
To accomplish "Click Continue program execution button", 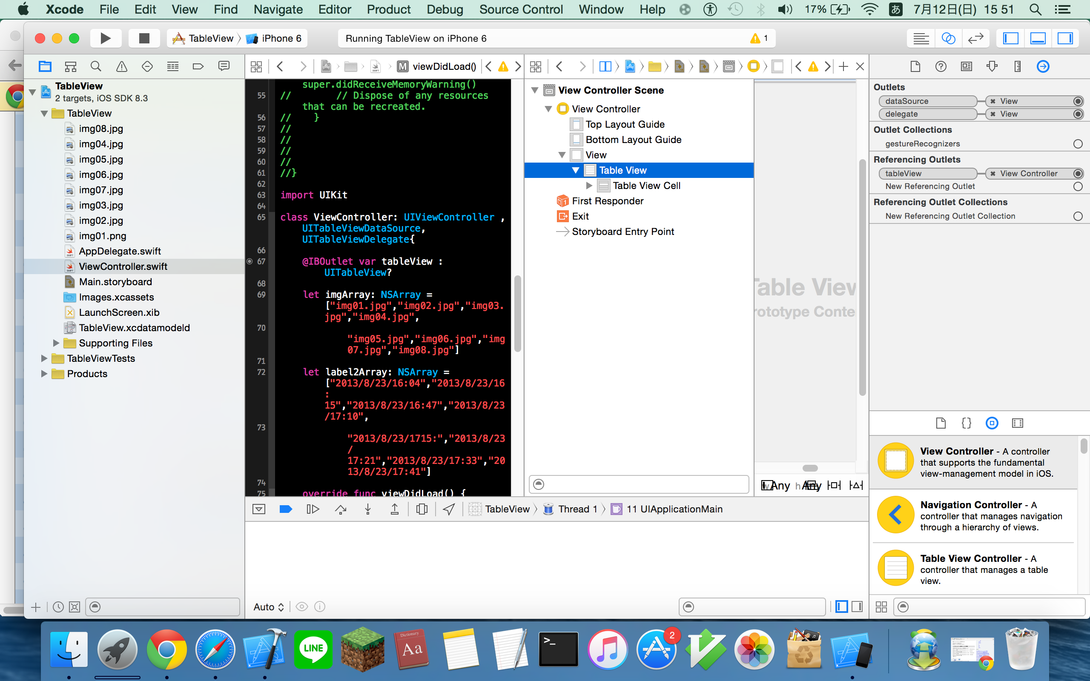I will point(313,509).
